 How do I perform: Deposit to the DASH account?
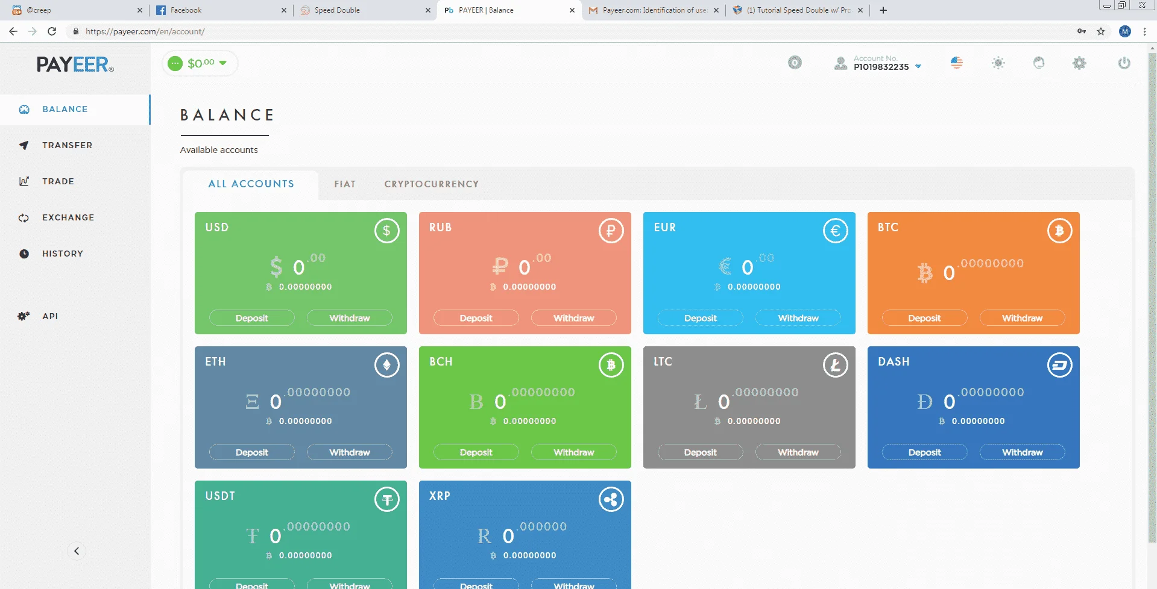pyautogui.click(x=925, y=452)
